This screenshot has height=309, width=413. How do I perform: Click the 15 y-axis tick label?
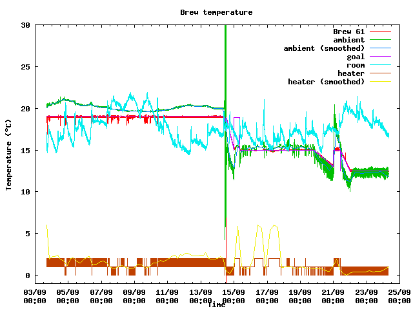pyautogui.click(x=26, y=150)
